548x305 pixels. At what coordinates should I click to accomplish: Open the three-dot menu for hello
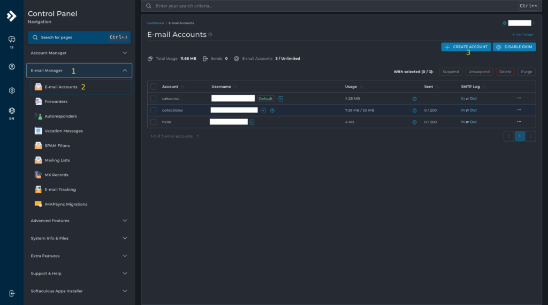pos(519,122)
